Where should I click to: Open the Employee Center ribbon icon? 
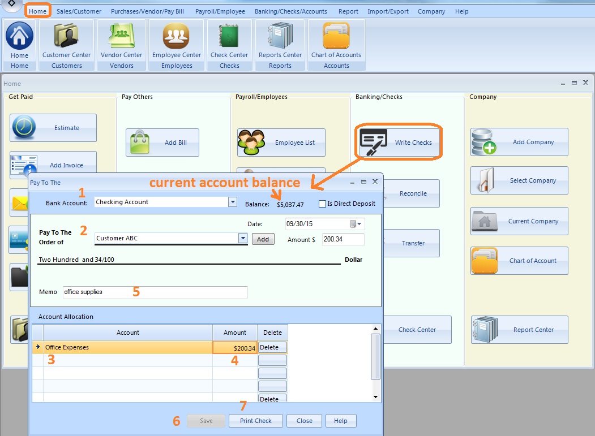point(177,40)
